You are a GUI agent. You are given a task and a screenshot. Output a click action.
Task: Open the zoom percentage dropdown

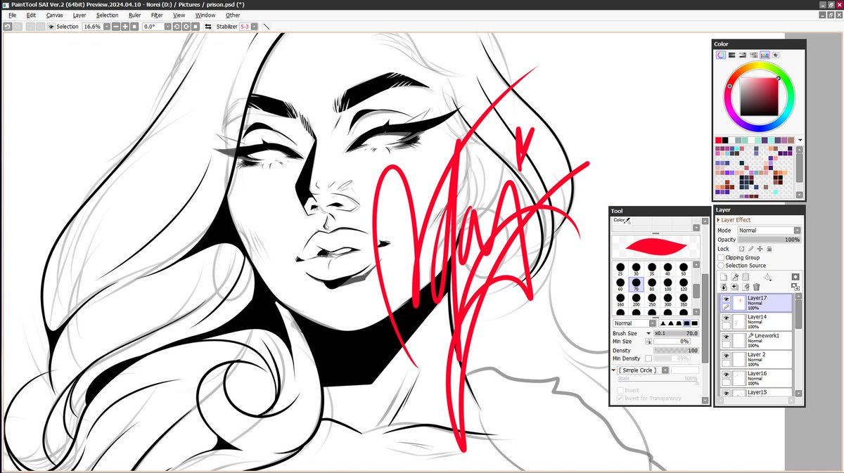pos(107,27)
